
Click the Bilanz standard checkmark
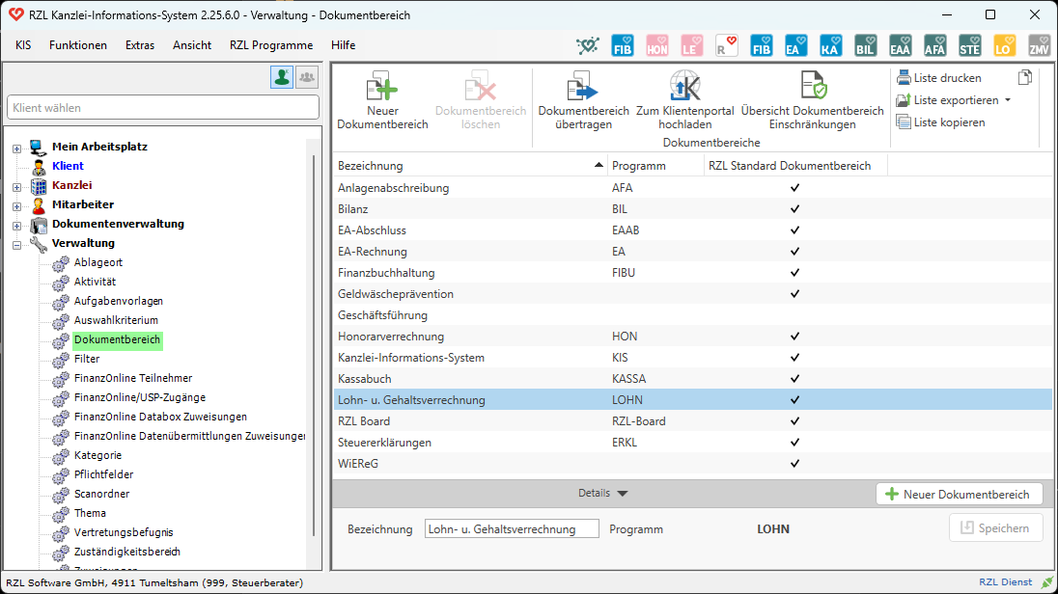tap(795, 209)
